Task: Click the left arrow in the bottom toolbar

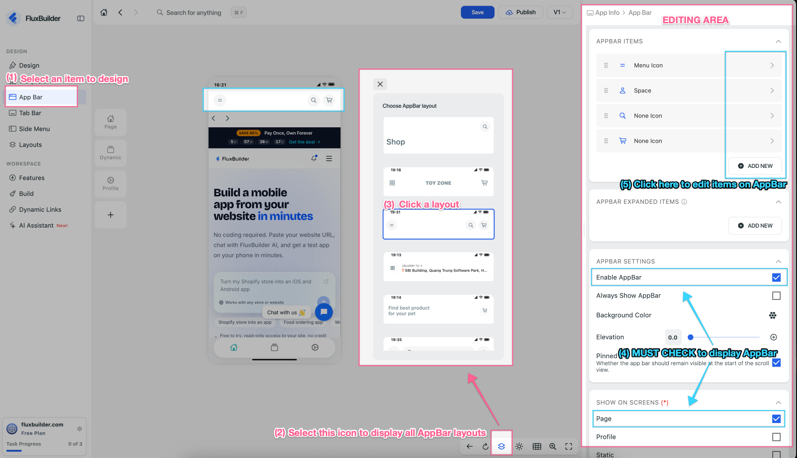Action: (x=470, y=446)
